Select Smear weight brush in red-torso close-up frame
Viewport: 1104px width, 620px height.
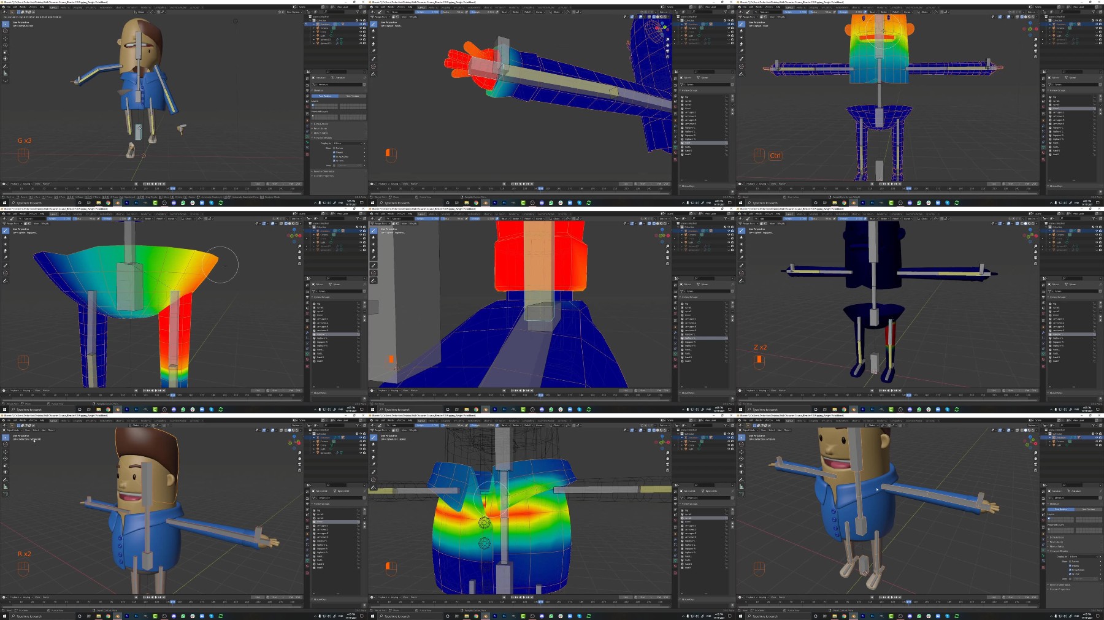[x=374, y=251]
